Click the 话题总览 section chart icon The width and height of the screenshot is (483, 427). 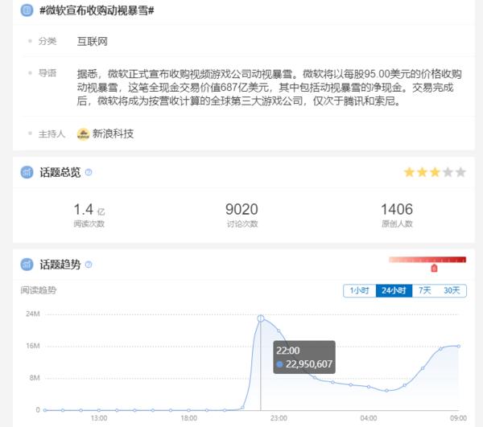click(27, 172)
